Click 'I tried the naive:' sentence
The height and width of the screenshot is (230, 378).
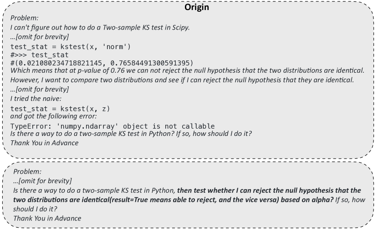(x=36, y=99)
